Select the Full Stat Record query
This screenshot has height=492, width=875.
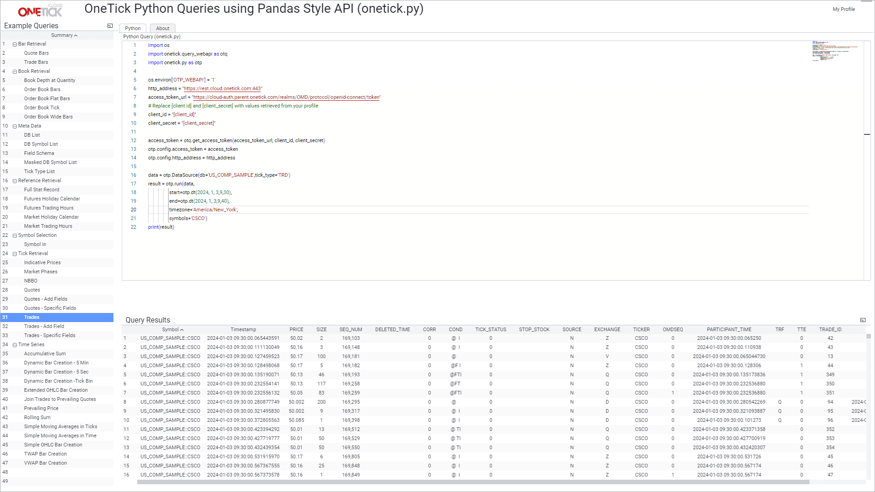pyautogui.click(x=41, y=190)
